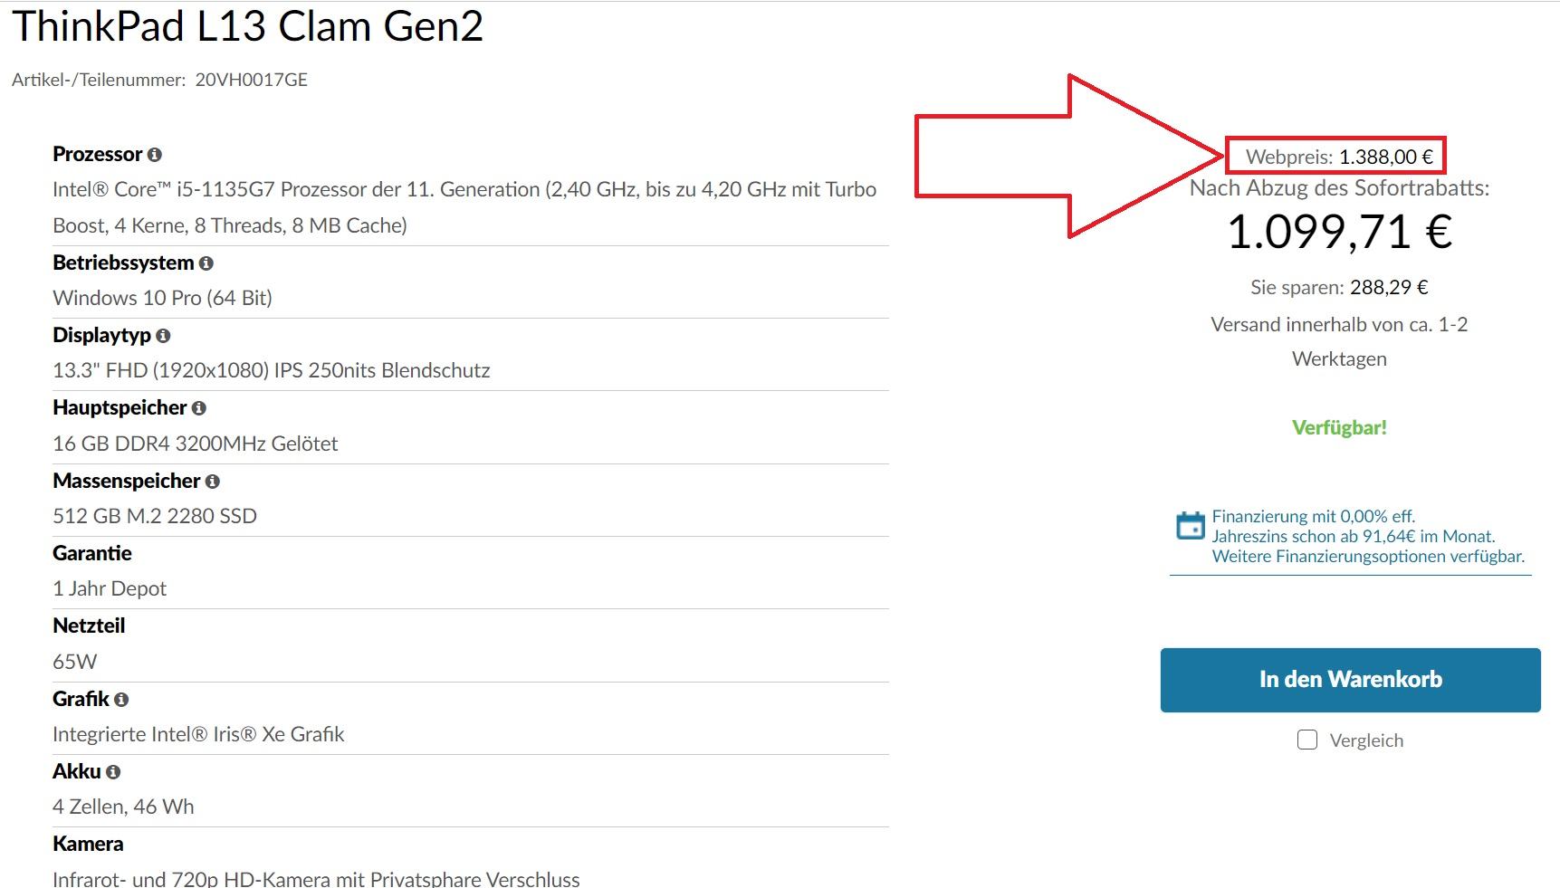The width and height of the screenshot is (1560, 888).
Task: Click the green Verfügbar! availability text
Action: tap(1339, 427)
